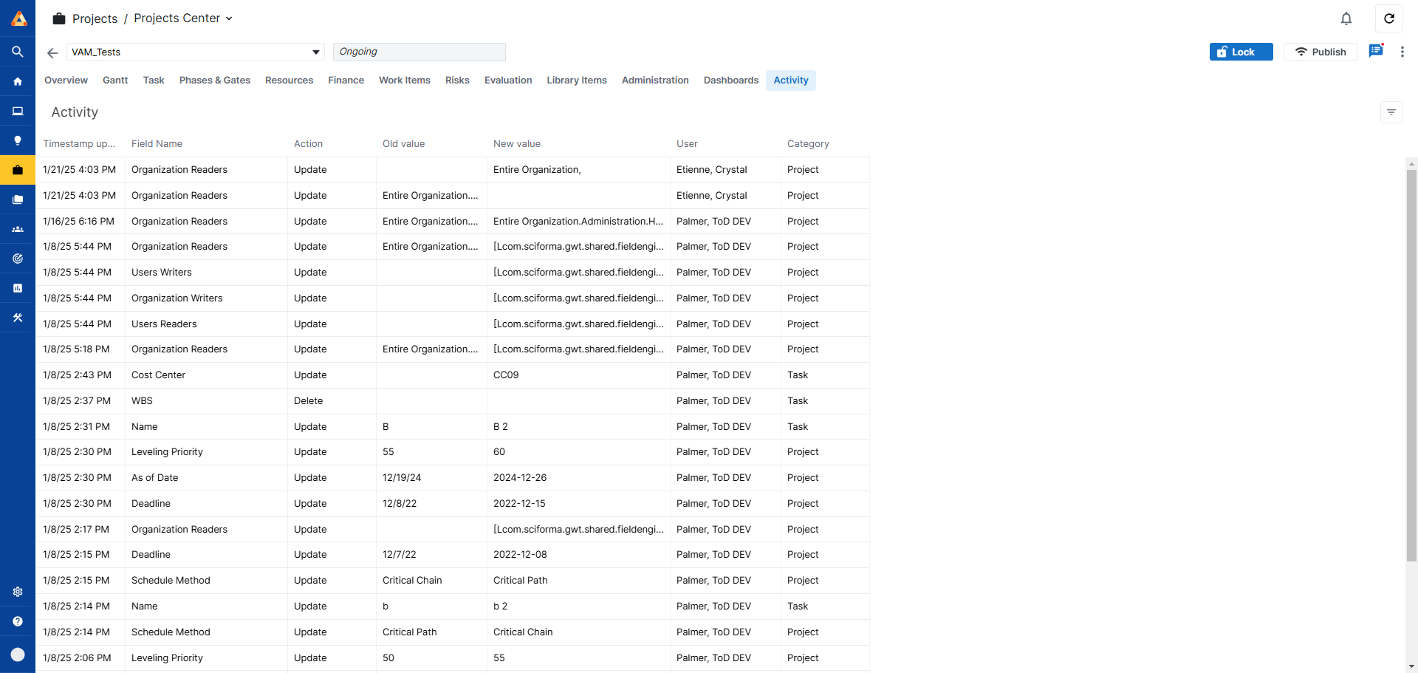1418x673 pixels.
Task: Click the Lock button
Action: coord(1241,52)
